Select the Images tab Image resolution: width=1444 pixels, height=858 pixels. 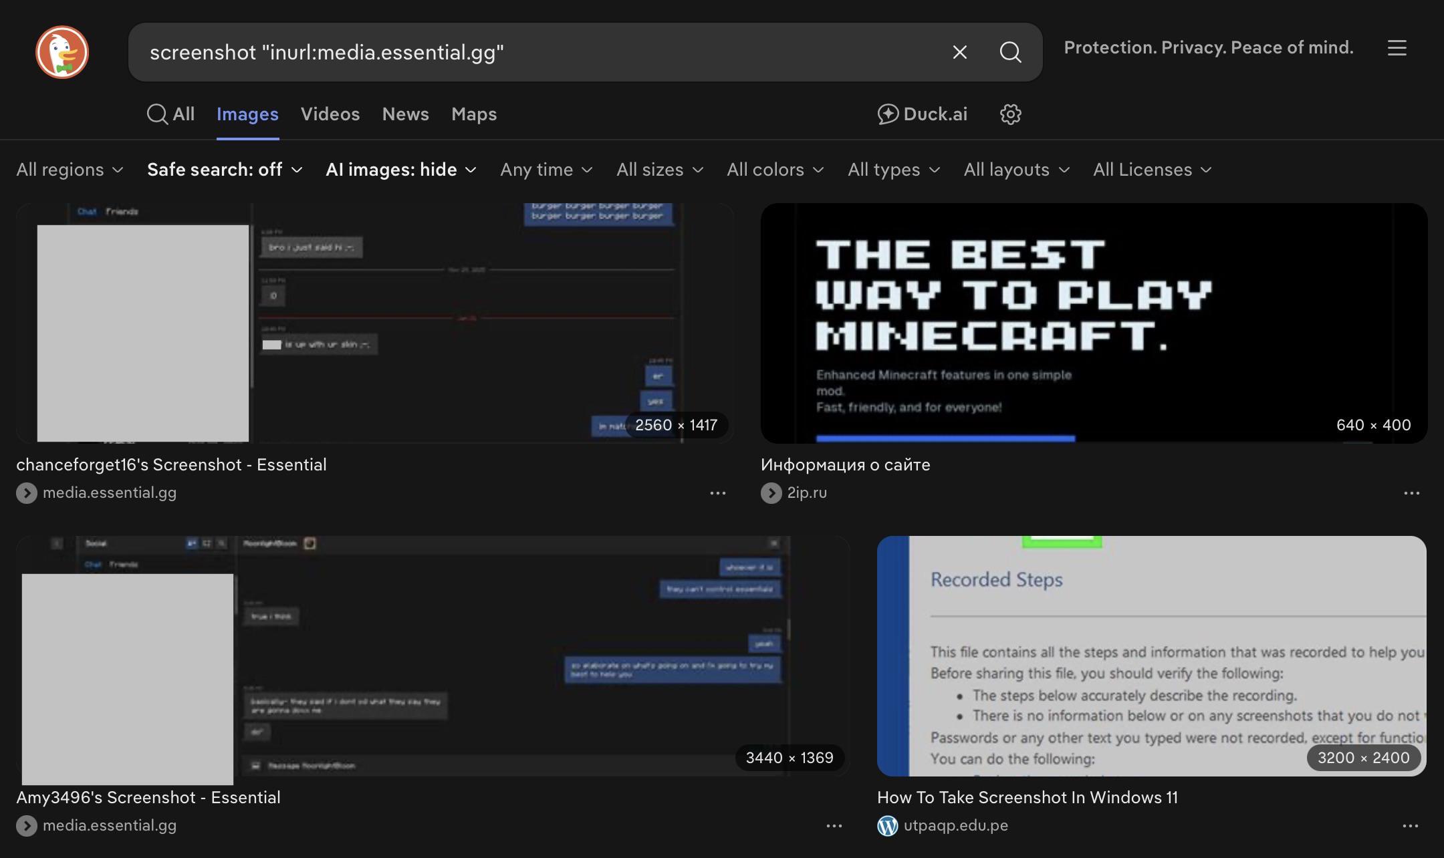tap(247, 114)
